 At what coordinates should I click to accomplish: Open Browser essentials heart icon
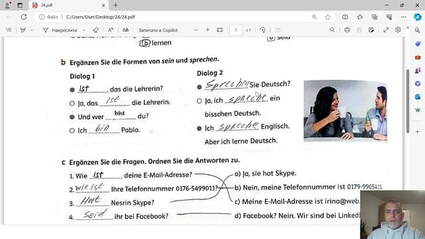(x=389, y=17)
